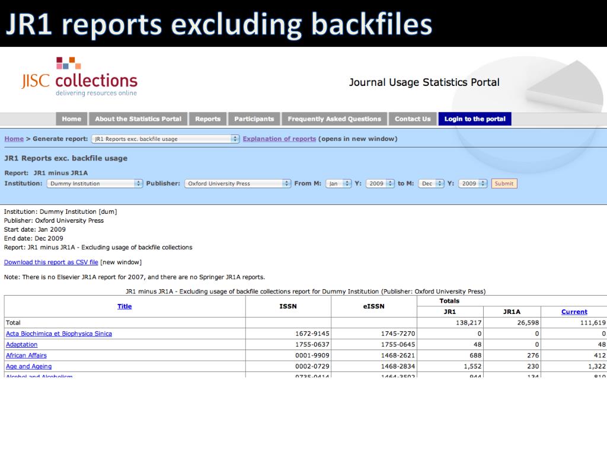
Task: Open Explanation of reports link
Action: pyautogui.click(x=280, y=139)
